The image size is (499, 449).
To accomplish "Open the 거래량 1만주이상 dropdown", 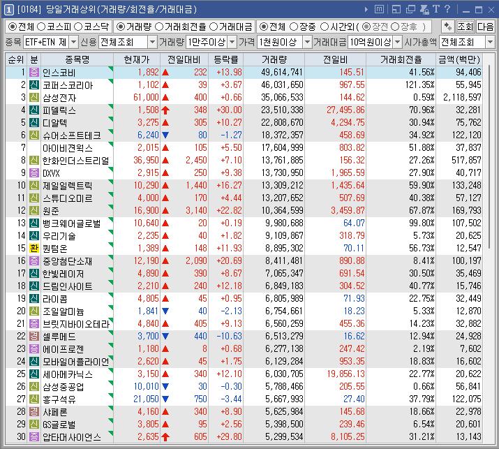I will (x=232, y=42).
